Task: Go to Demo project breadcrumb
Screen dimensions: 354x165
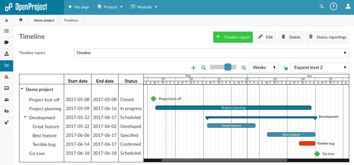Action: pos(44,20)
